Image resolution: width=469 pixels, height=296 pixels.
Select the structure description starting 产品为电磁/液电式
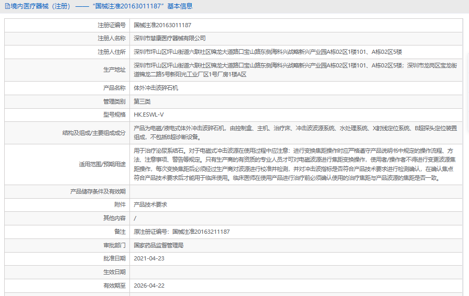tap(295, 133)
